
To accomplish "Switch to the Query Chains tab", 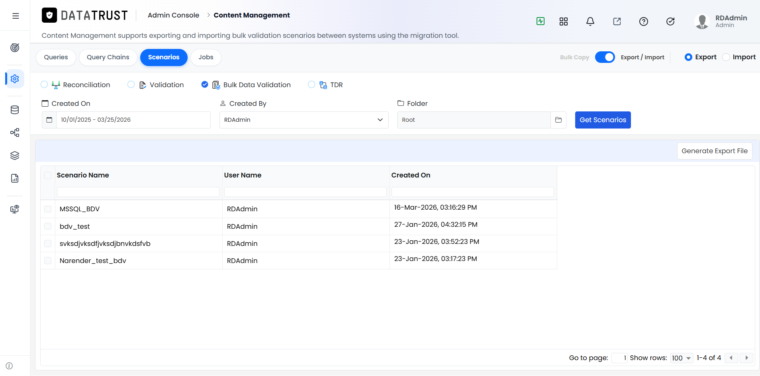I will point(108,57).
